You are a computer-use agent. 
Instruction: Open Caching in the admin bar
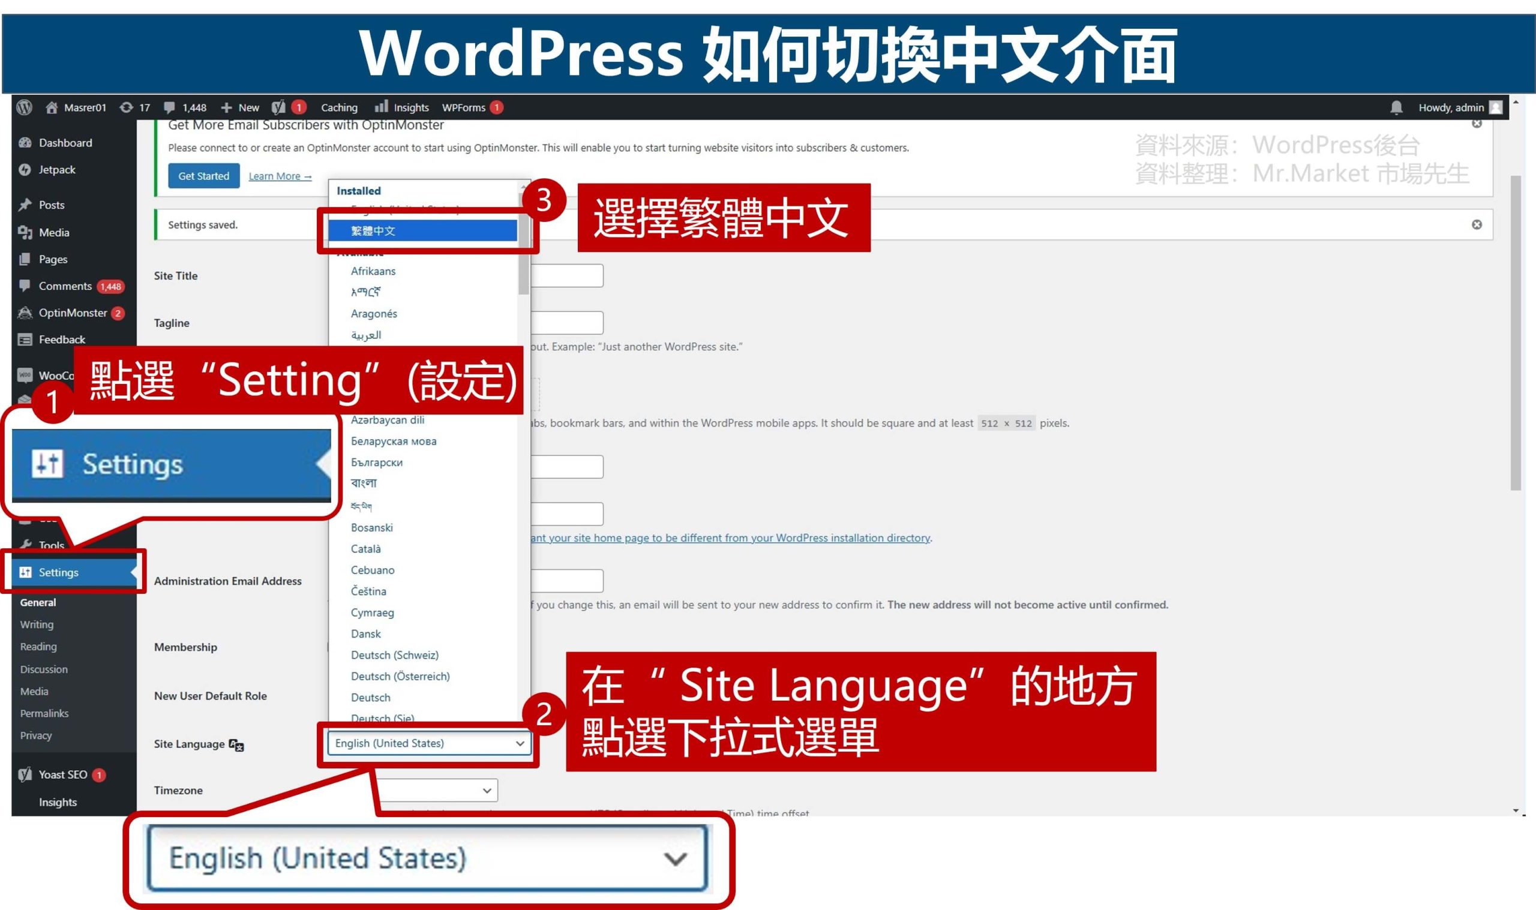coord(339,107)
